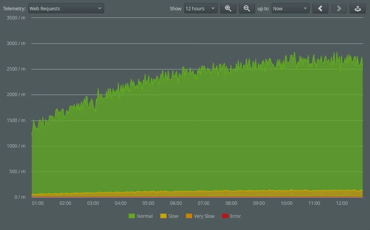This screenshot has width=370, height=230.
Task: Go to the previous time period arrow
Action: [x=320, y=8]
